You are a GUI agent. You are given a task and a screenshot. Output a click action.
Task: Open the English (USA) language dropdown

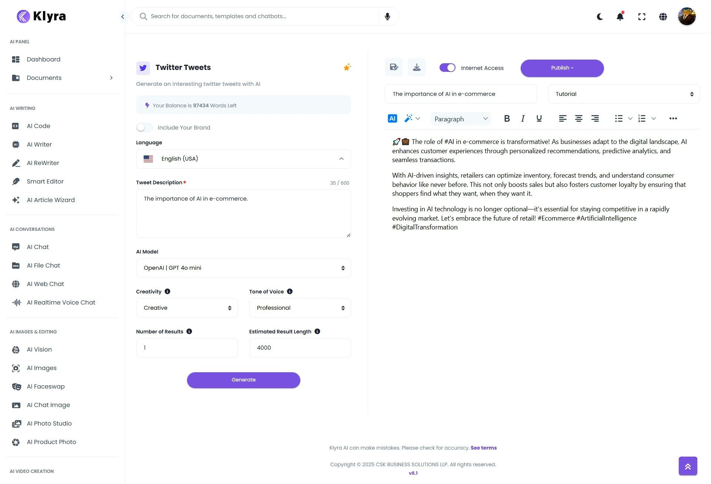[x=243, y=159]
